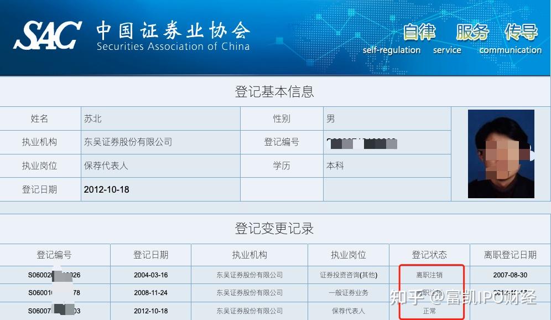Screen dimensions: 551x320
Task: Click the 执业机构 column header in records table
Action: click(249, 255)
